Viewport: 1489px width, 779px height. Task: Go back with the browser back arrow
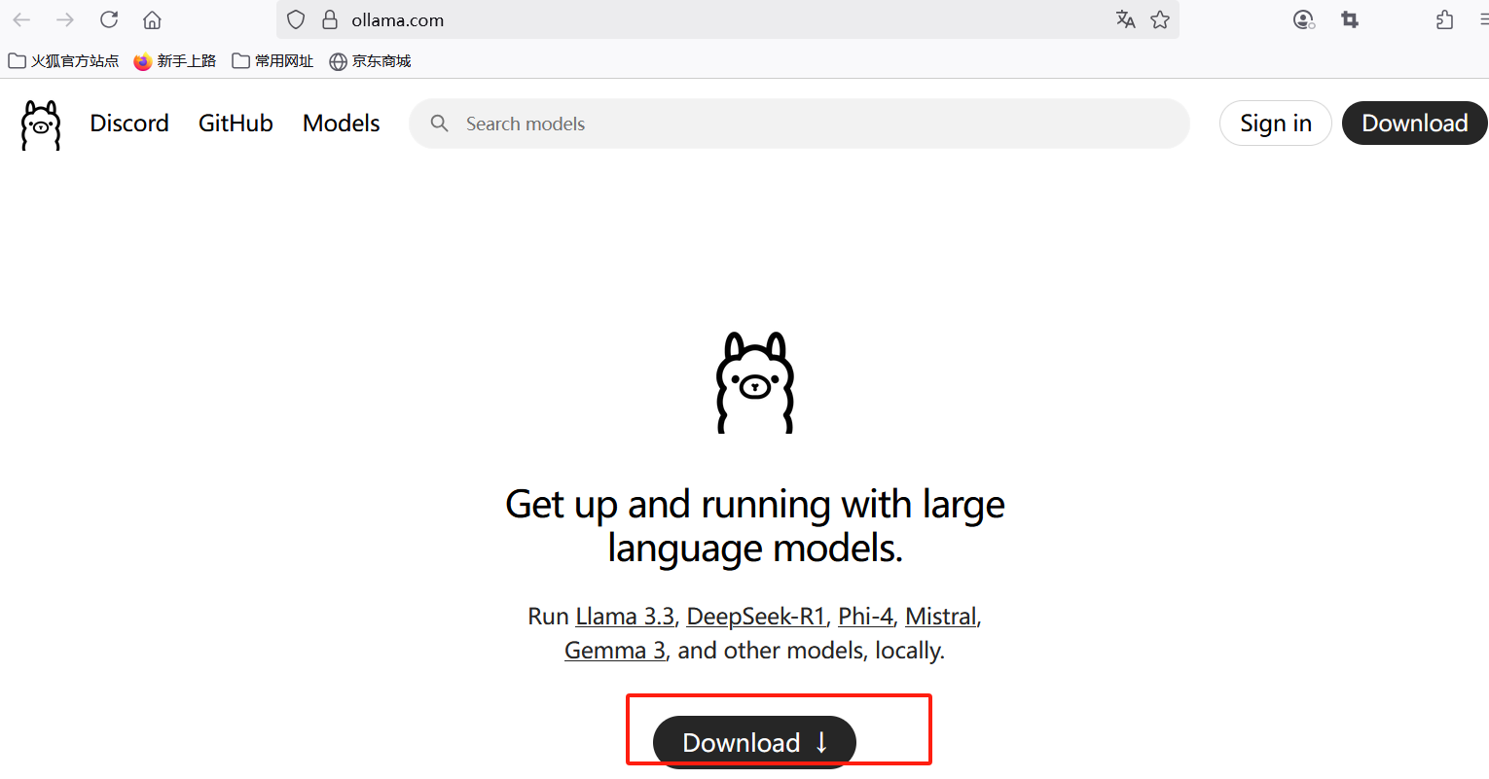tap(21, 19)
